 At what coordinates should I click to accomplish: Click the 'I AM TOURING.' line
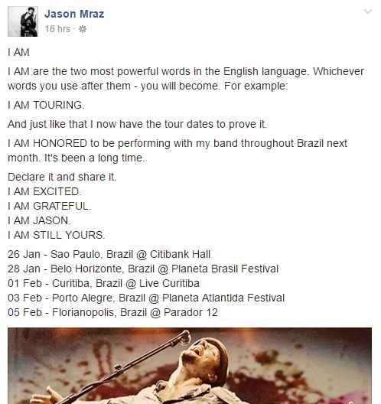[46, 105]
